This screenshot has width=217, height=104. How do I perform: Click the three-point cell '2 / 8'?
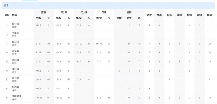(x=79, y=53)
